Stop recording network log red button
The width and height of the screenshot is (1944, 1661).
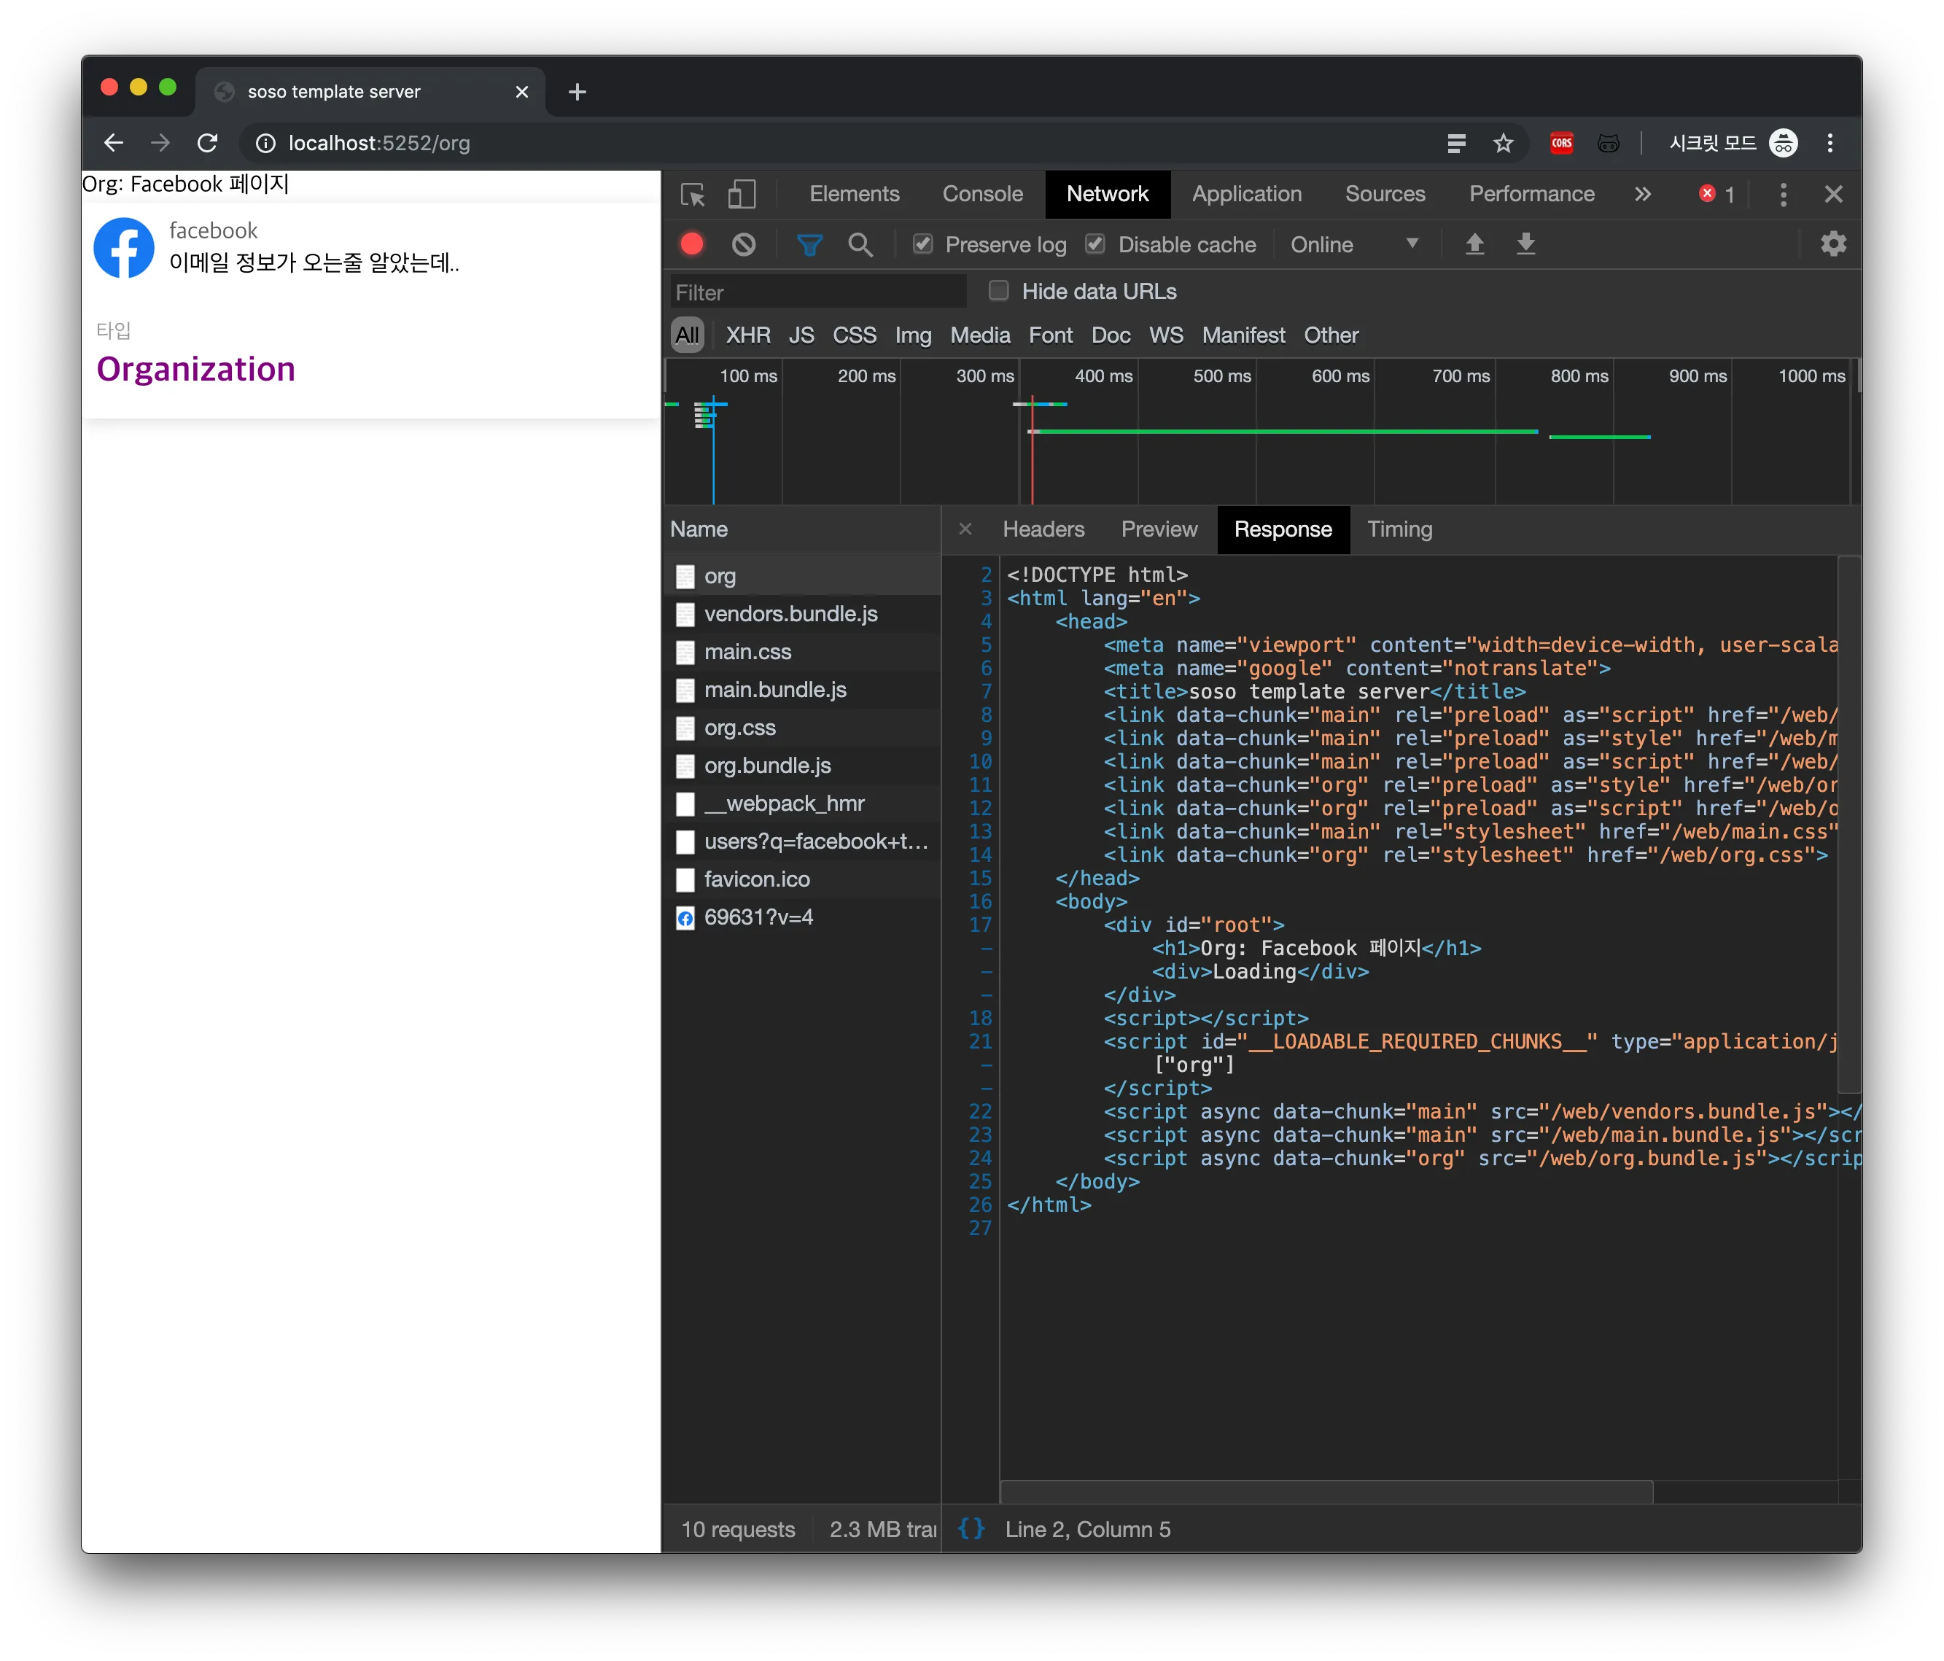coord(693,244)
